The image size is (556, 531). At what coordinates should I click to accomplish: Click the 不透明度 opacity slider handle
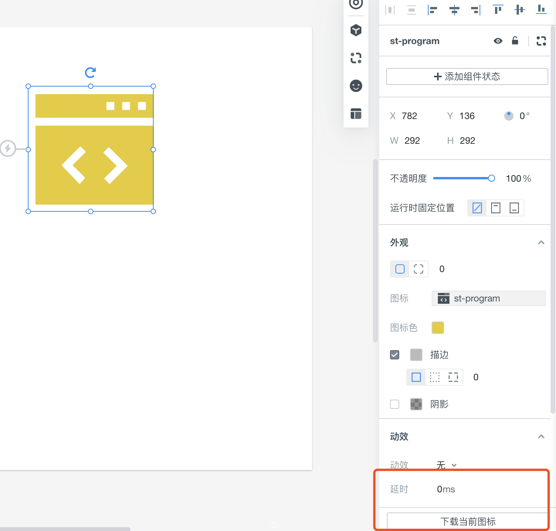pos(491,178)
